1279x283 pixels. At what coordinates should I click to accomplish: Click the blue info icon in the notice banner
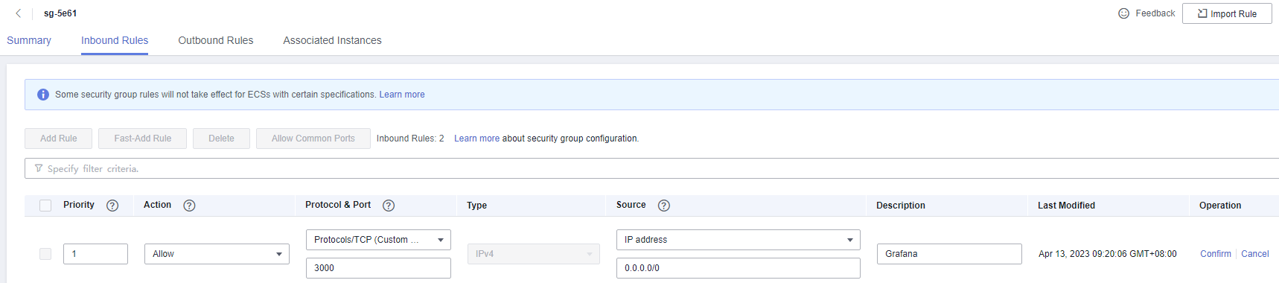click(43, 95)
